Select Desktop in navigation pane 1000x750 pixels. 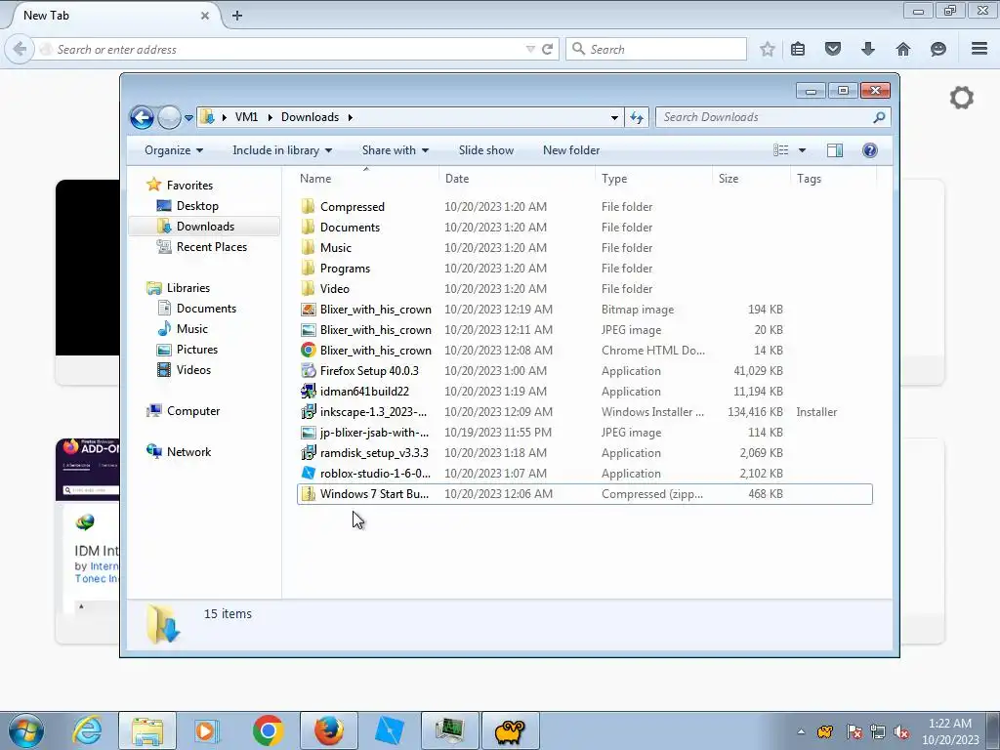(x=197, y=206)
